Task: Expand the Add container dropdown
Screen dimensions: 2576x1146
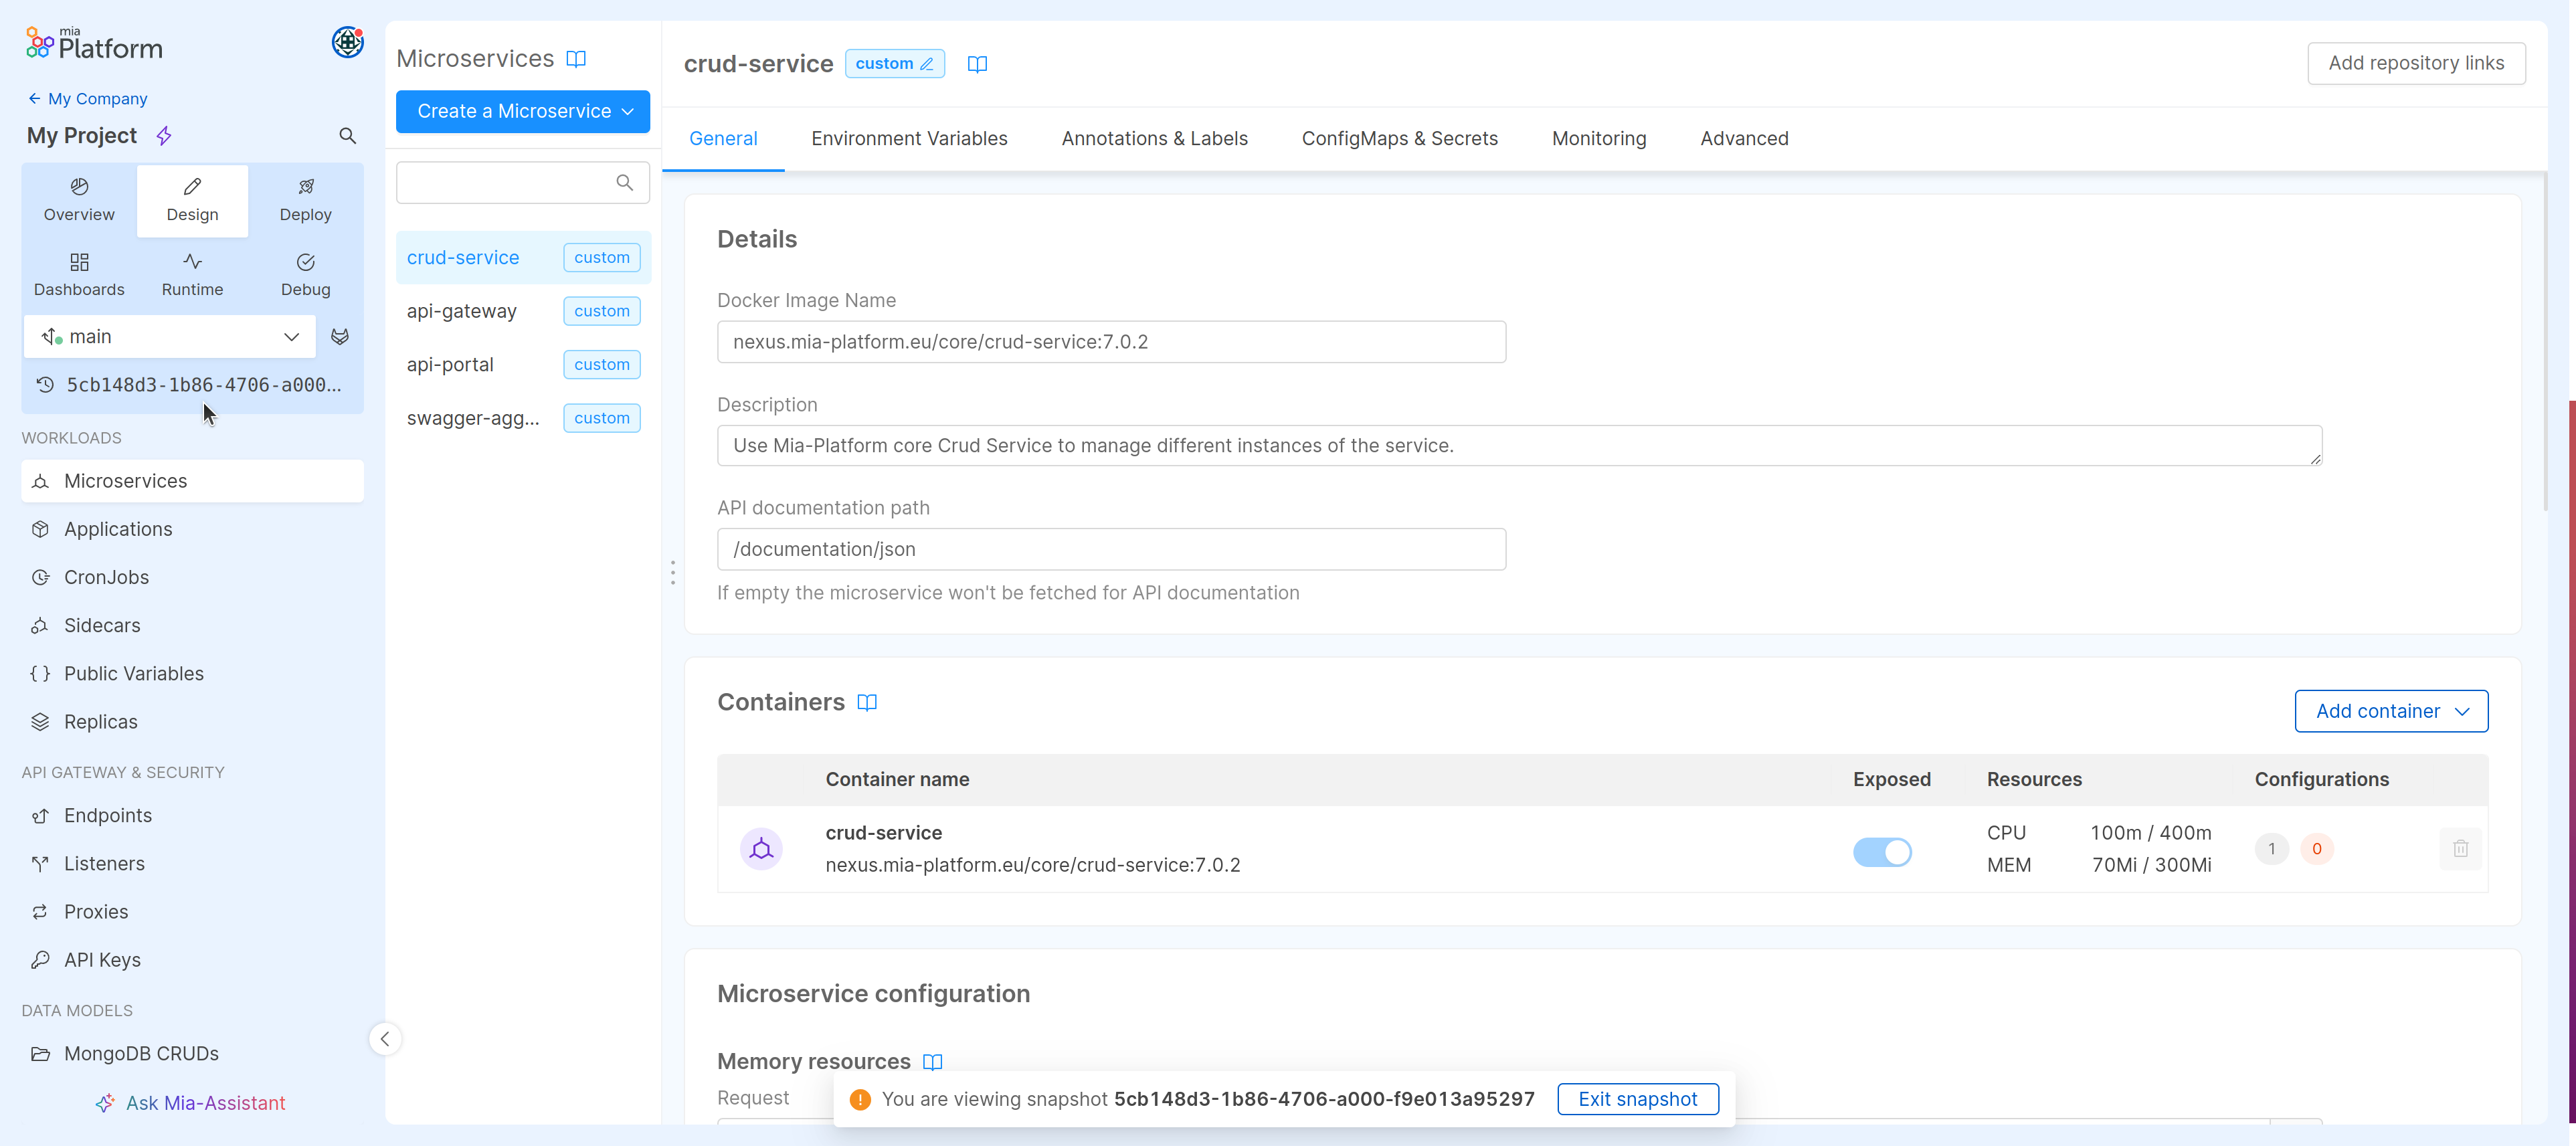Action: click(2391, 711)
